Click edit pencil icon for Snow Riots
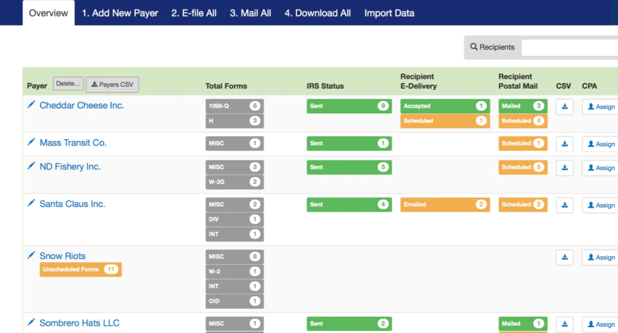The width and height of the screenshot is (618, 333). pos(31,255)
